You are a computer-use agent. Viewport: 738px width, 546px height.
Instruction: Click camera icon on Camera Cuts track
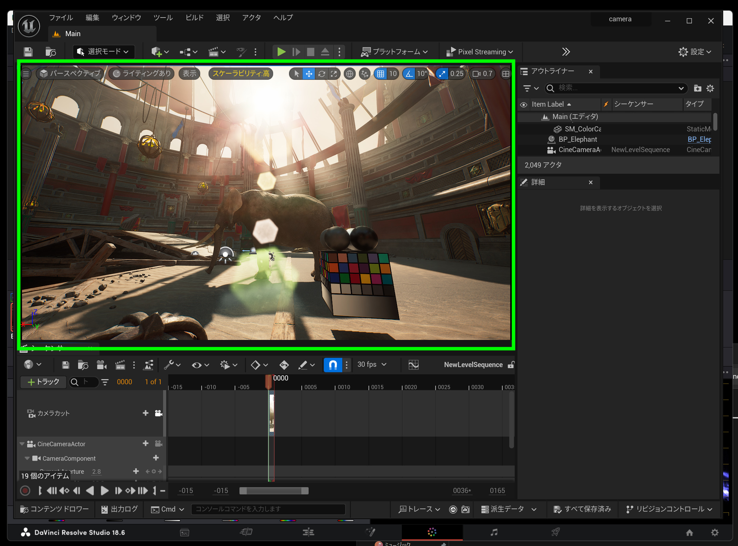(x=158, y=413)
